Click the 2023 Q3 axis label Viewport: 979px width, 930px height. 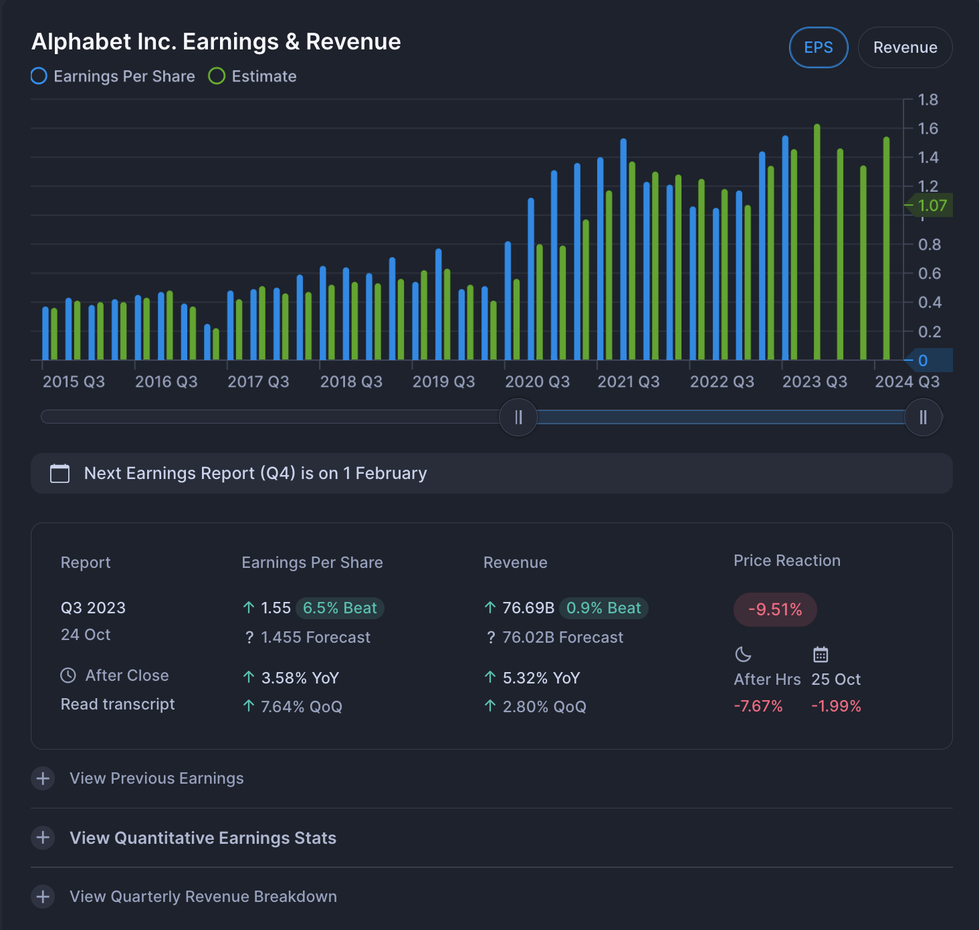pyautogui.click(x=814, y=381)
